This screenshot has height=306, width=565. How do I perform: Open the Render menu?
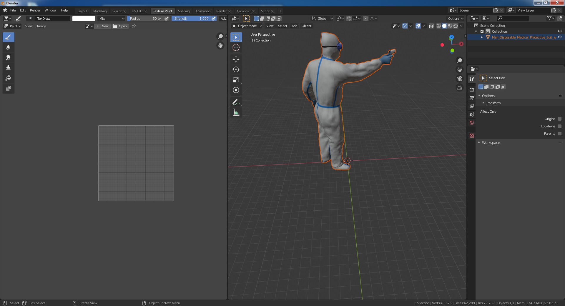click(x=35, y=10)
